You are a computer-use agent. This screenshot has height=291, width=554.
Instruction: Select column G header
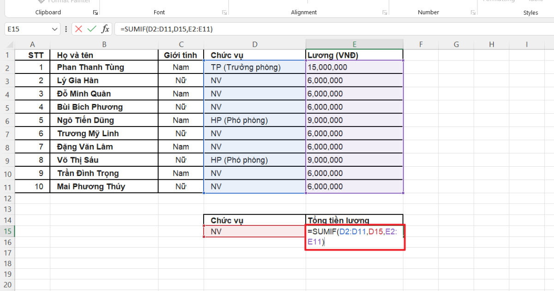(456, 44)
